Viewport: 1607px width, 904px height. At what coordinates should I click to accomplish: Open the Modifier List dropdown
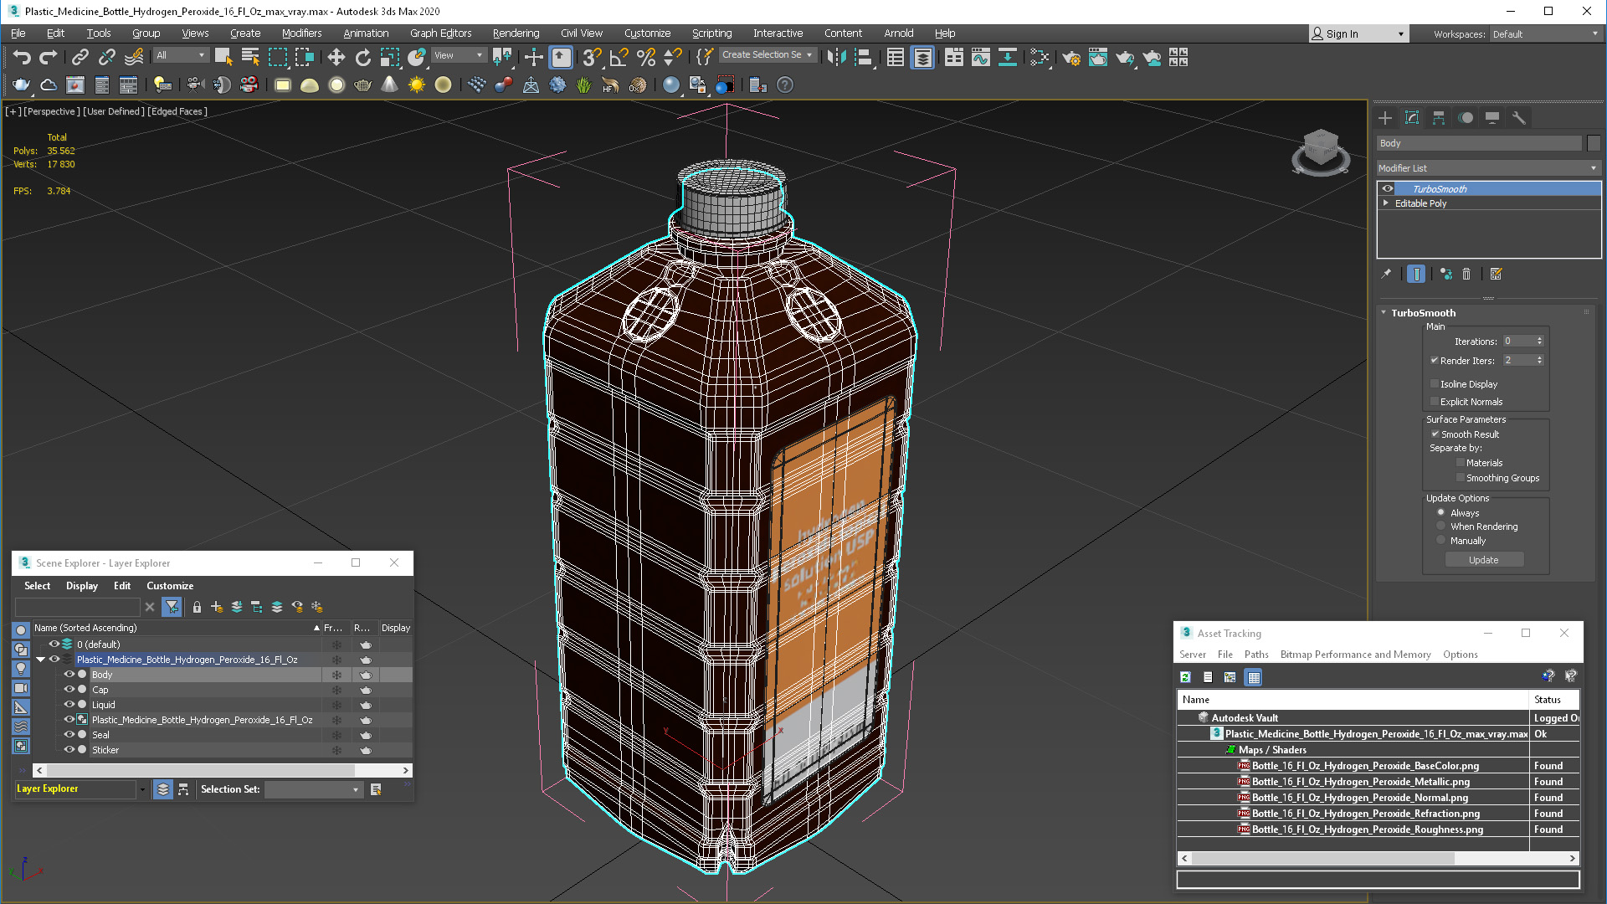click(1488, 168)
